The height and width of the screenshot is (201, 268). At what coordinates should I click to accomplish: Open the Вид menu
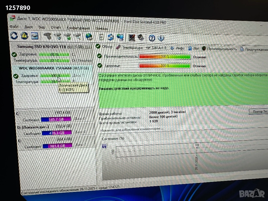pos(42,27)
